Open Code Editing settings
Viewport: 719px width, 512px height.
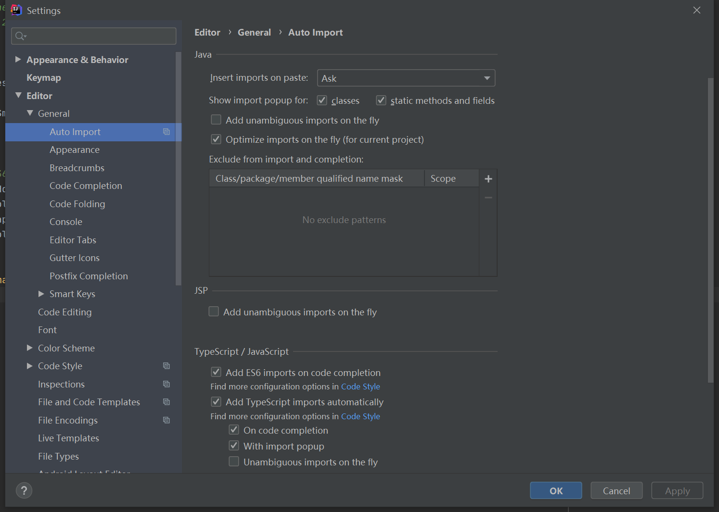click(x=64, y=312)
